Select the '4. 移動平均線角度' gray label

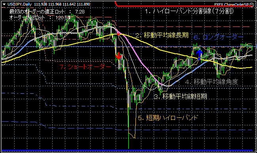pos(211,82)
